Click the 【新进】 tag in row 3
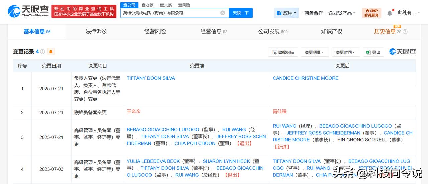 click(x=282, y=147)
